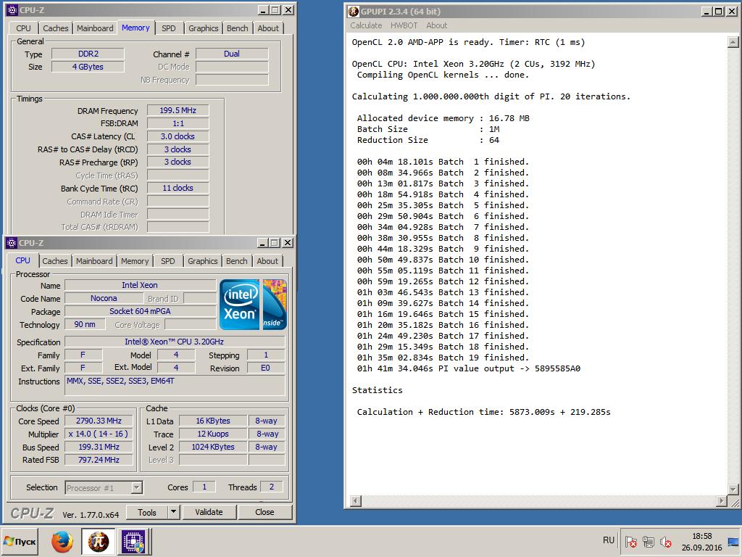Activate the GPUPI taskbar icon
Screen dimensions: 742x557
click(x=99, y=542)
